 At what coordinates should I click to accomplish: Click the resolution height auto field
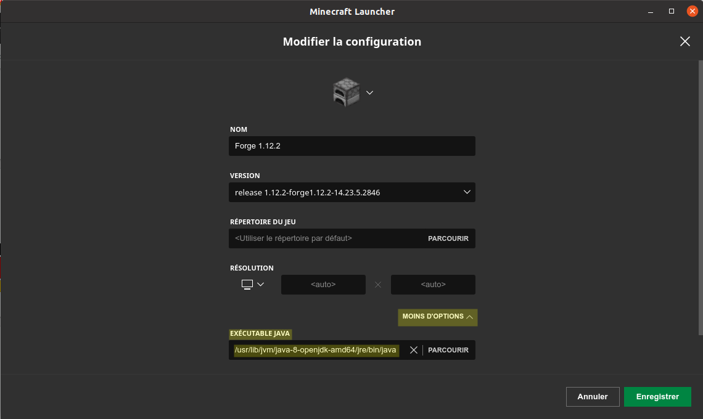[433, 285]
